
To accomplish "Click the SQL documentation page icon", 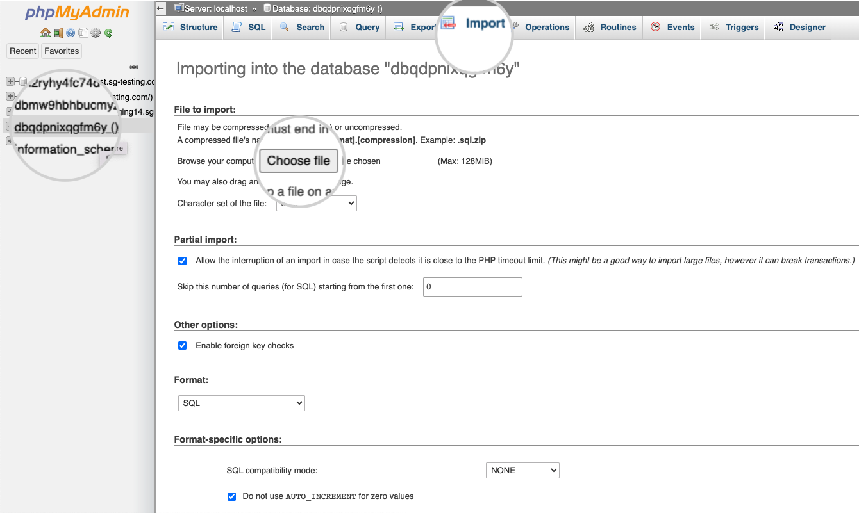I will pos(83,33).
